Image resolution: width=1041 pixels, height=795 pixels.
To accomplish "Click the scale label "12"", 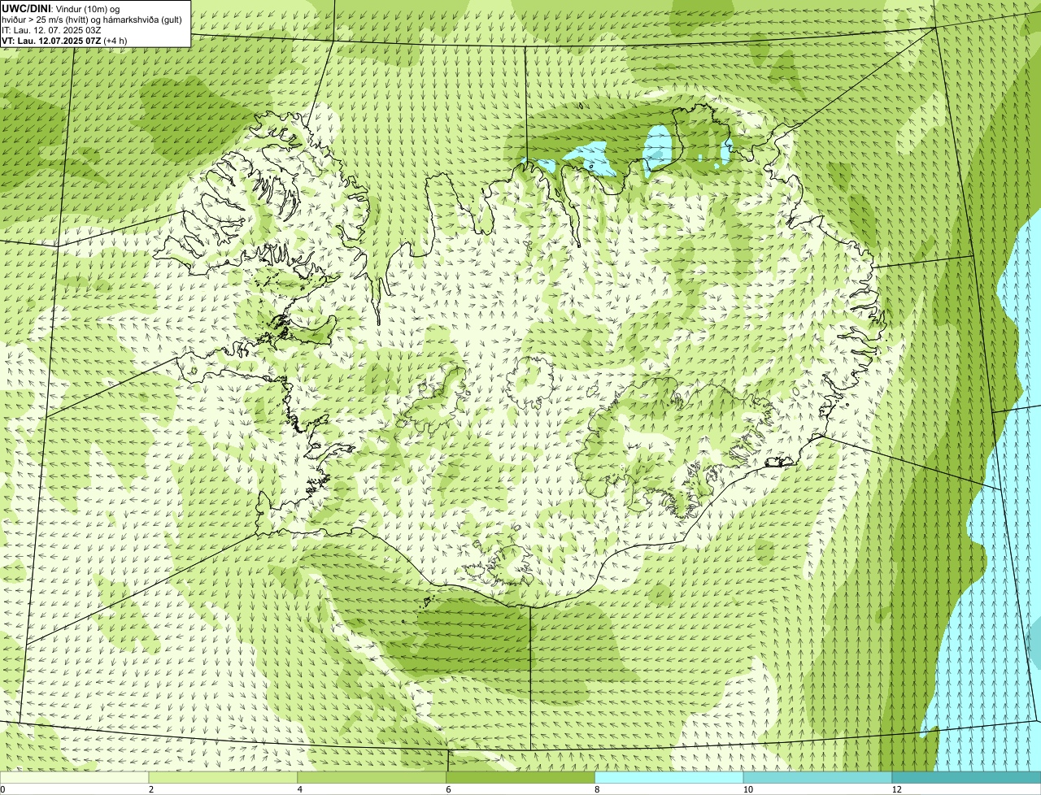I will click(896, 789).
